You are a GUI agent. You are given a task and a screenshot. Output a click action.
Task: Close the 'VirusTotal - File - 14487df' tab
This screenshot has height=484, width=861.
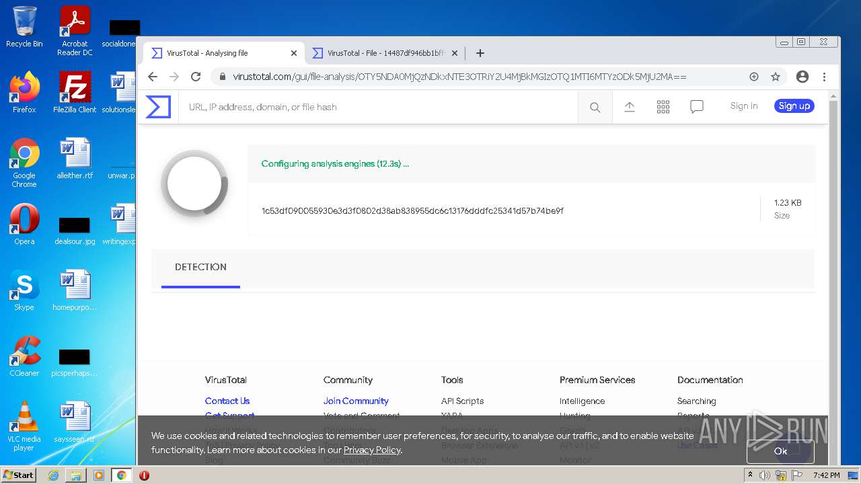click(454, 53)
